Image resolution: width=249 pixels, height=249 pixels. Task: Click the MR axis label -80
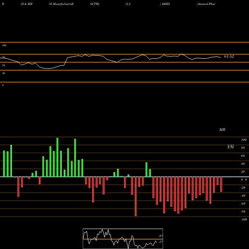(x=243, y=212)
